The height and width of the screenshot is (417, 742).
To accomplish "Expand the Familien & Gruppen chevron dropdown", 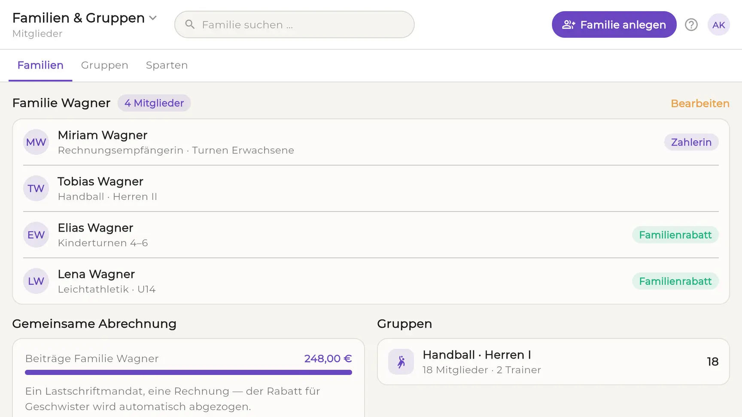I will (153, 18).
